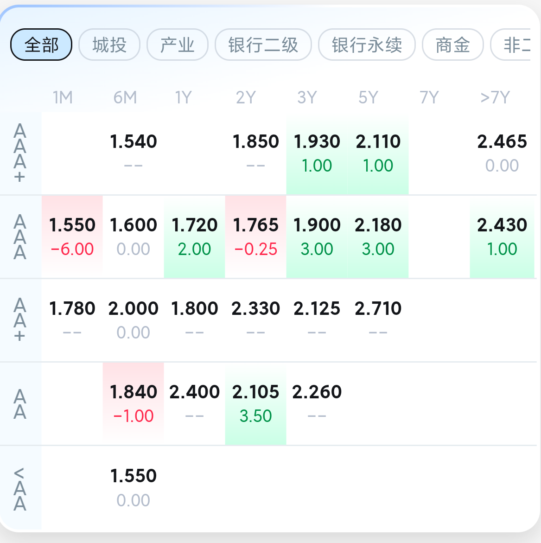
Task: Click AA 6M cell showing 1.840
Action: tap(134, 403)
